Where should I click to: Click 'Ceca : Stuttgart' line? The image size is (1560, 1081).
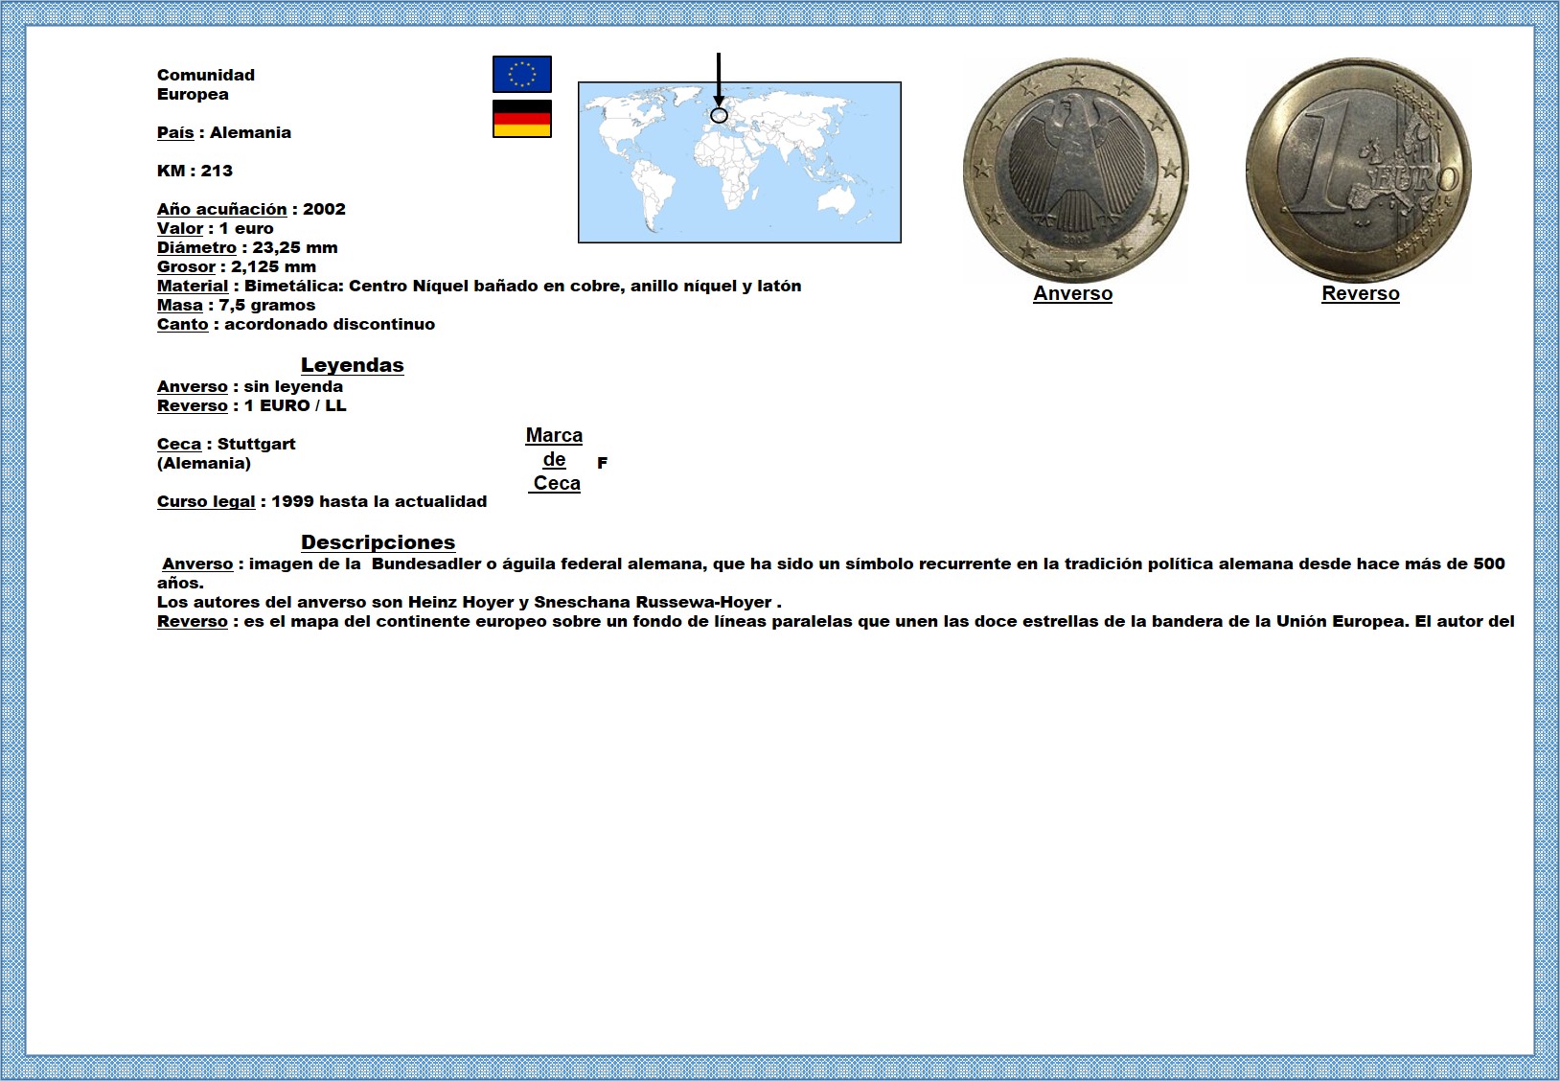point(226,444)
